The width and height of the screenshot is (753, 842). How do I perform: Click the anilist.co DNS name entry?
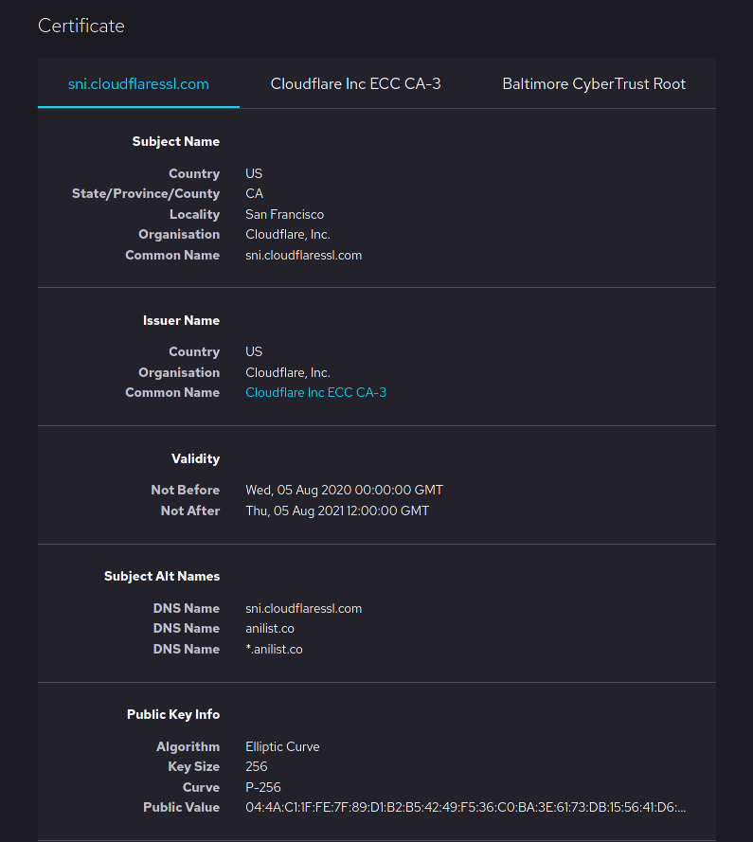coord(269,628)
